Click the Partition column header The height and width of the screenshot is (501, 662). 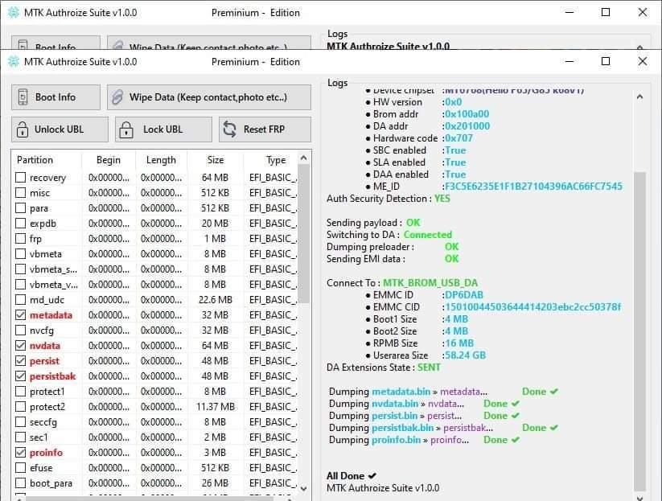(47, 160)
